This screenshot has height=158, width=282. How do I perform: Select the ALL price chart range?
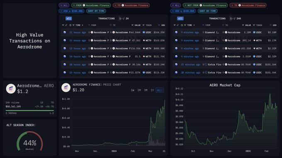tap(160, 90)
